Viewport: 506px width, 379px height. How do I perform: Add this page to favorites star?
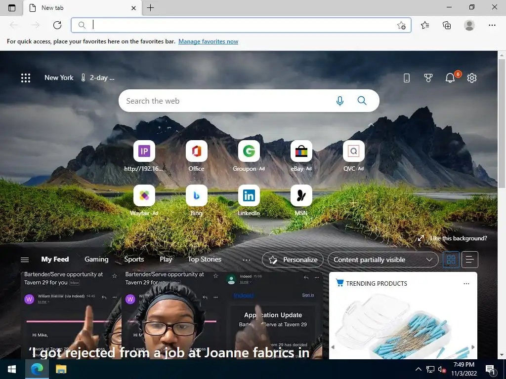point(401,25)
